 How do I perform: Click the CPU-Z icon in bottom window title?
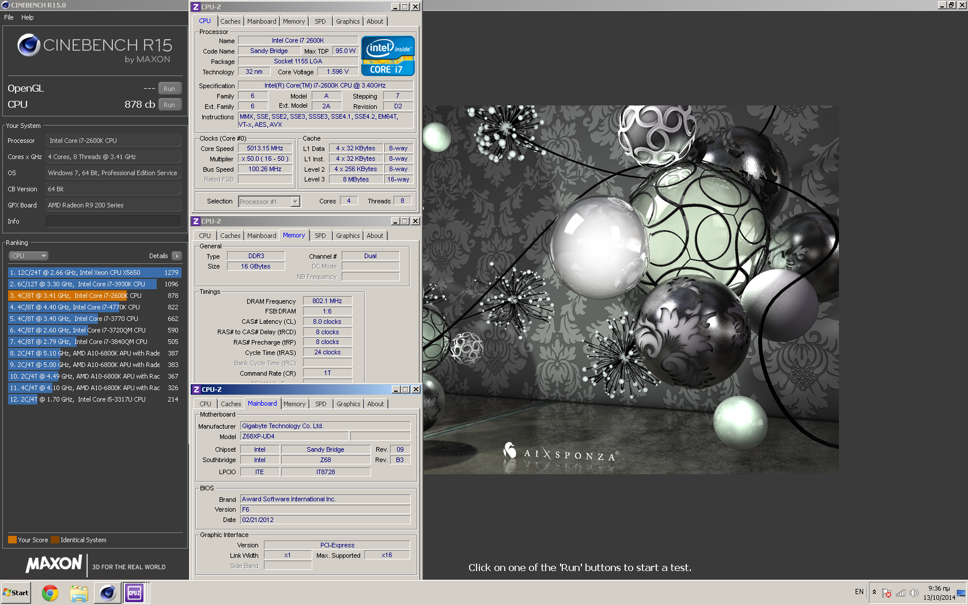196,390
